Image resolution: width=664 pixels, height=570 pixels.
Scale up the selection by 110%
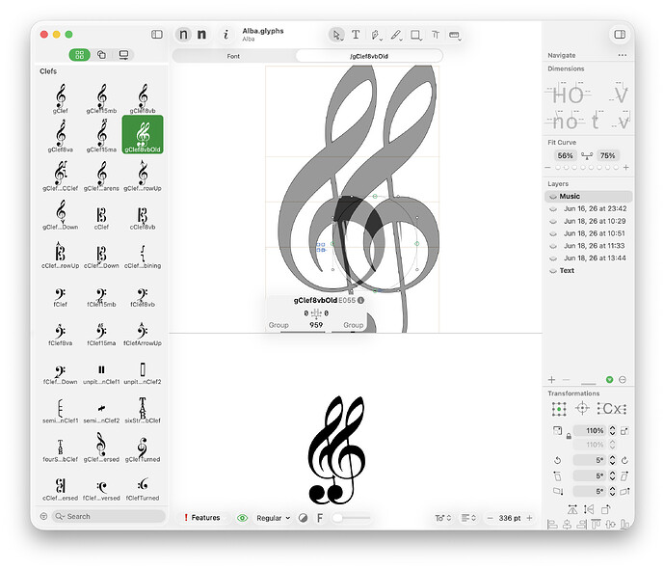tap(624, 431)
